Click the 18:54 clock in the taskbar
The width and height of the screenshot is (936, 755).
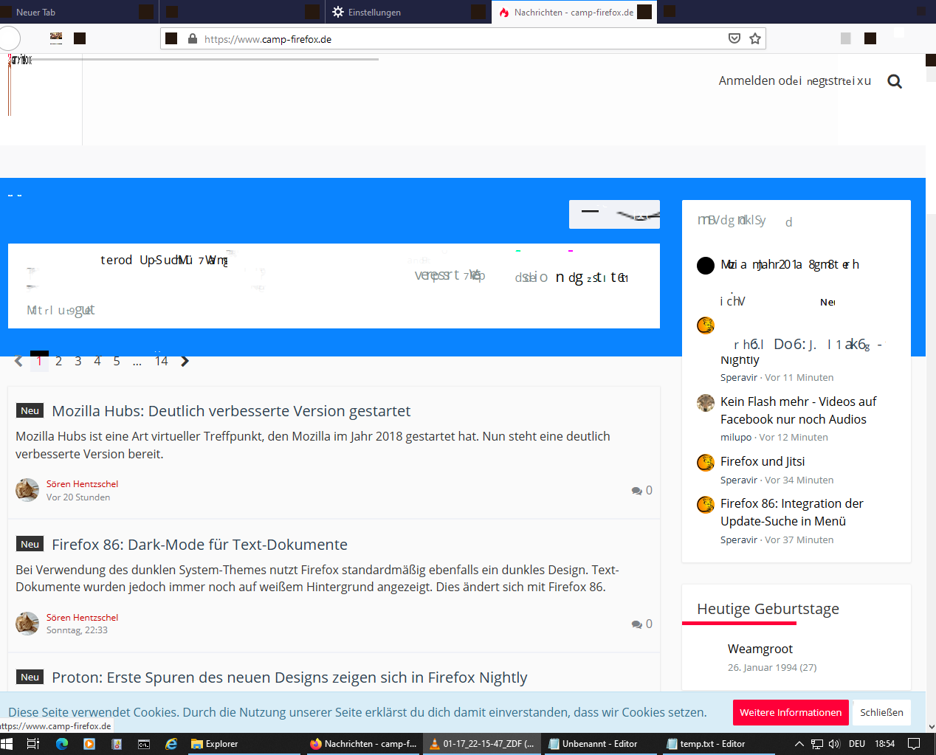[x=884, y=744]
